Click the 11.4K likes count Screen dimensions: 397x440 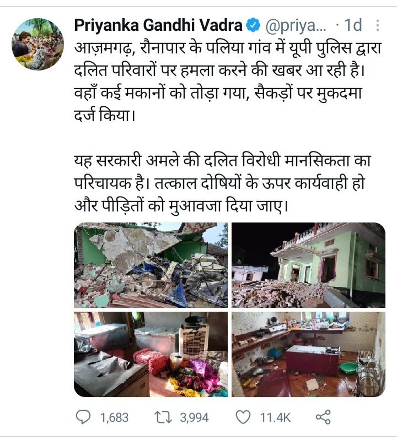[x=275, y=417]
